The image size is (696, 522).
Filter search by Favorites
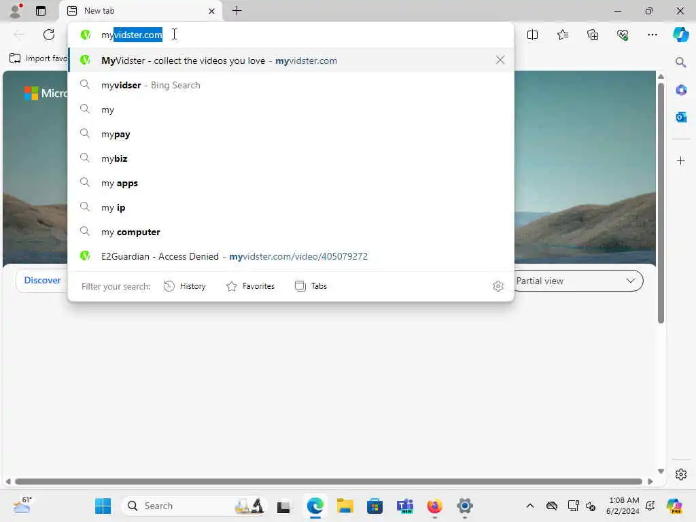(x=250, y=286)
